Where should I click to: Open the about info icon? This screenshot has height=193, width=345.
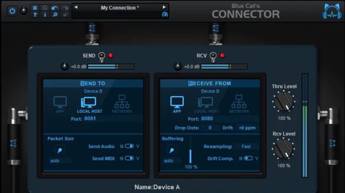click(x=45, y=15)
